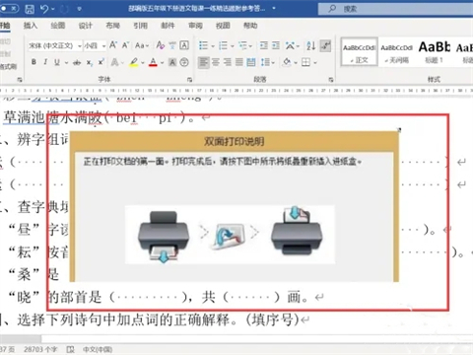
Task: Apply a numbered list
Action: coord(223,45)
